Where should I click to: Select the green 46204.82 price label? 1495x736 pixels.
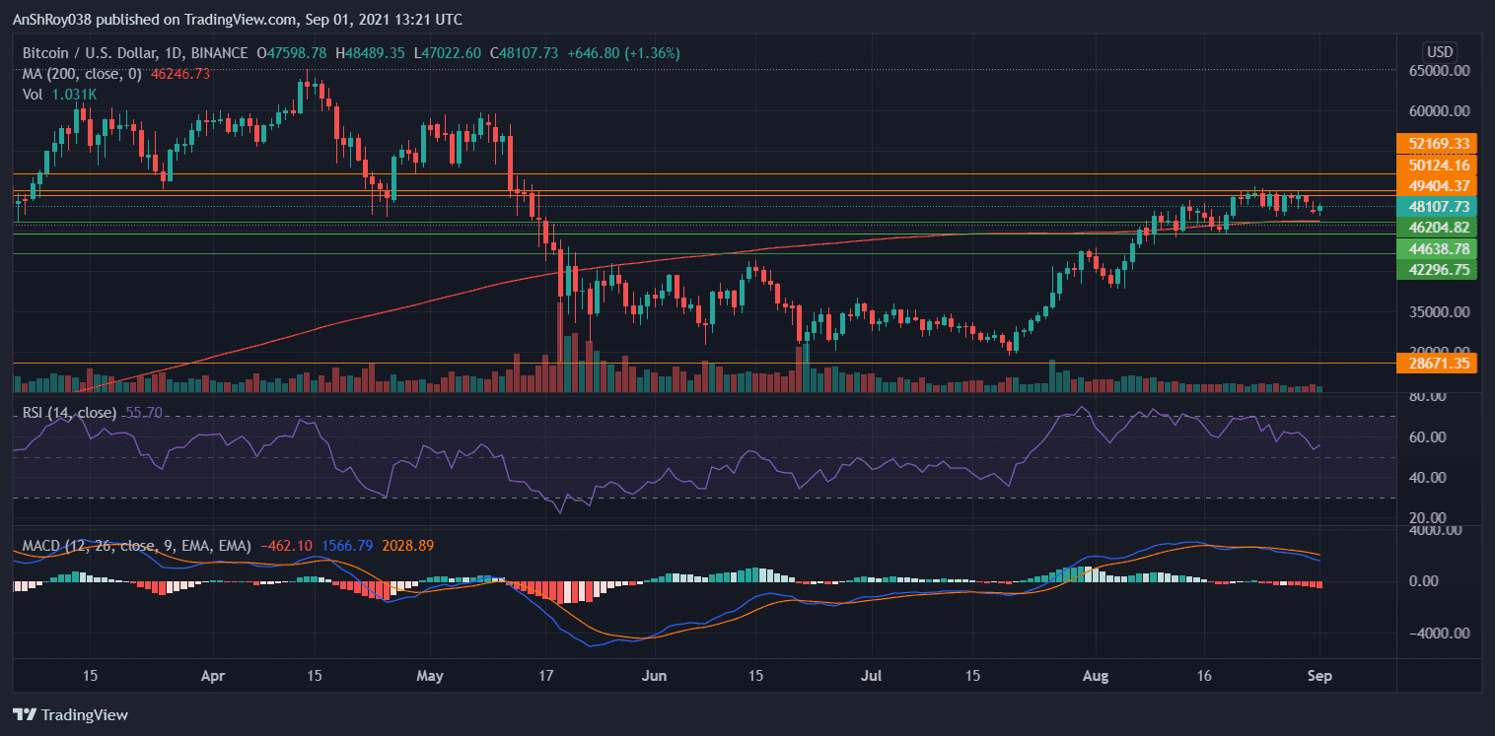[1438, 227]
